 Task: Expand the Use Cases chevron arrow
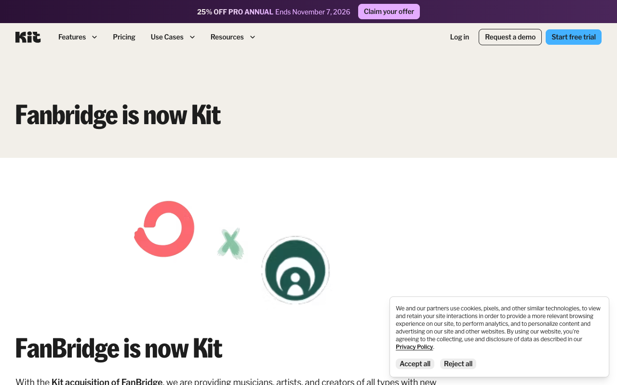coord(192,37)
